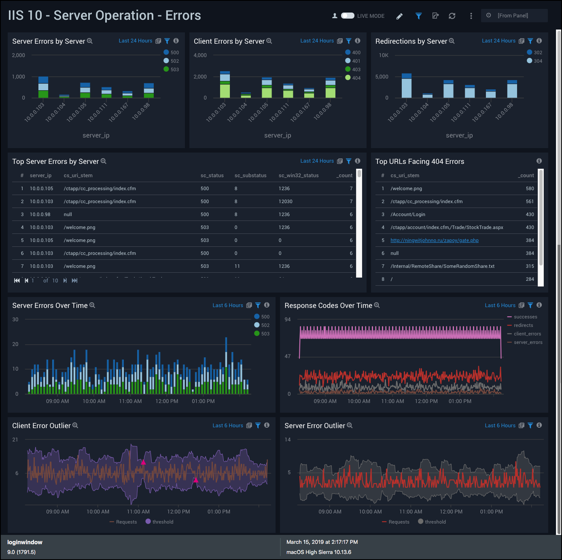Show info for Server Errors by Server panel
The image size is (562, 560).
coord(176,41)
